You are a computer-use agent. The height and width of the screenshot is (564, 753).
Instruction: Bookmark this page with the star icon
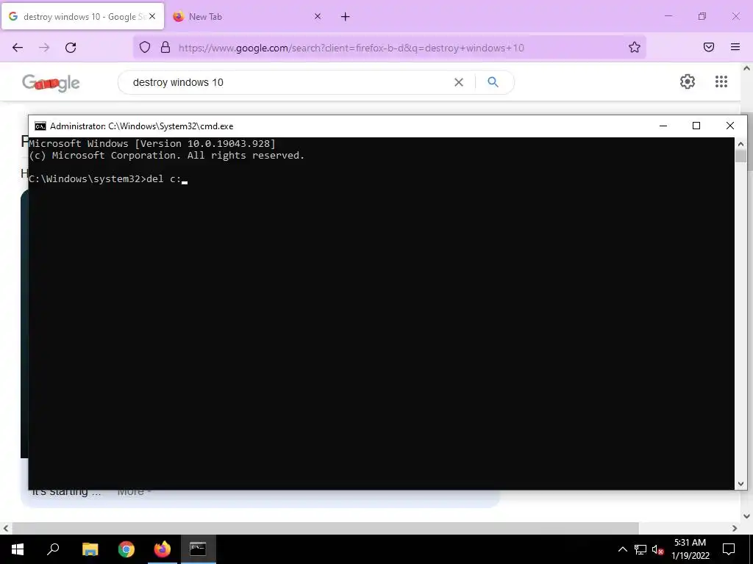point(635,48)
